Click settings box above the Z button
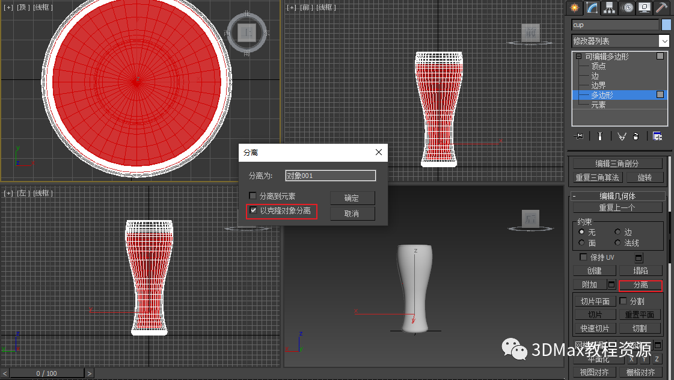Viewport: 674px width, 380px height. pos(658,345)
